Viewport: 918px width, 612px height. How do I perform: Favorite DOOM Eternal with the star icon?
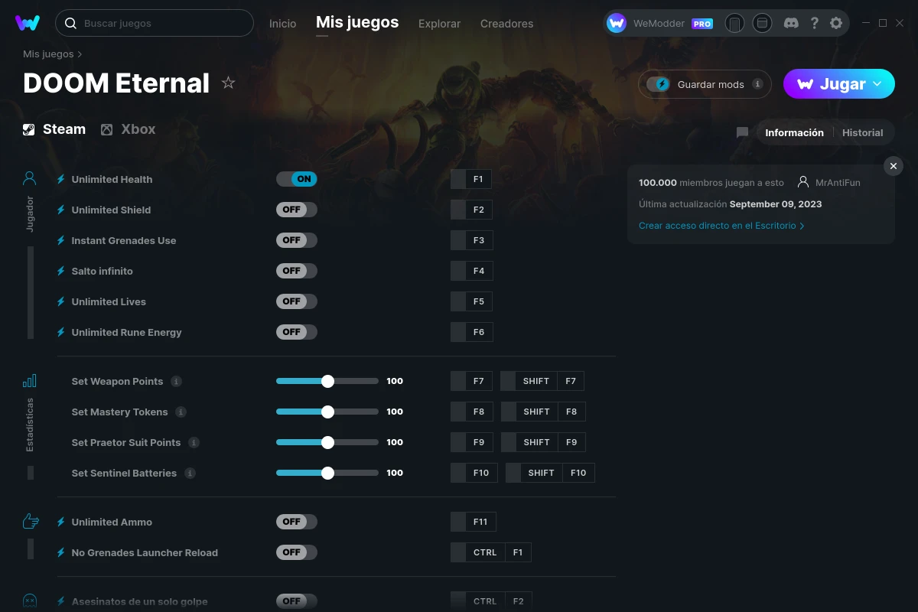(228, 83)
